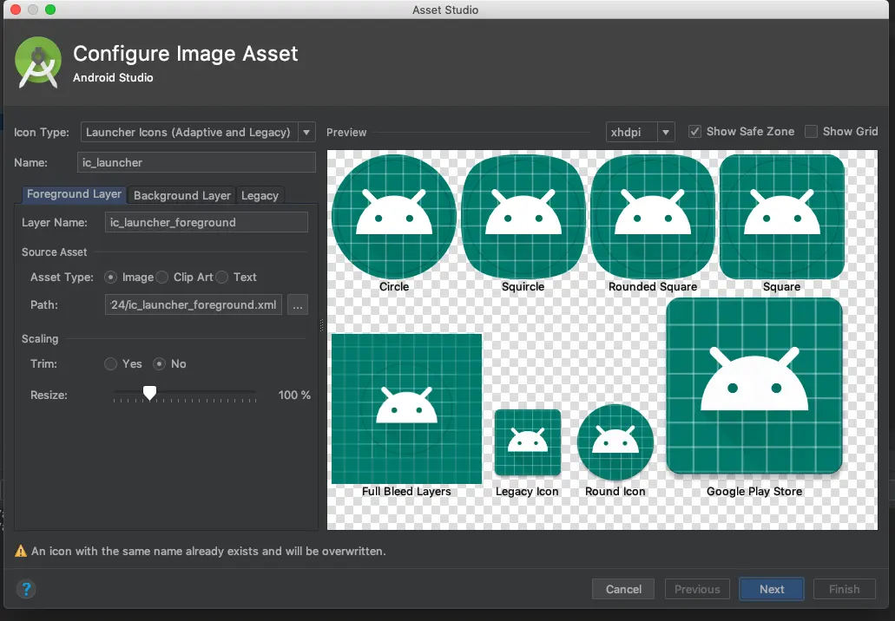Switch to the Legacy tab
895x621 pixels.
coord(260,196)
